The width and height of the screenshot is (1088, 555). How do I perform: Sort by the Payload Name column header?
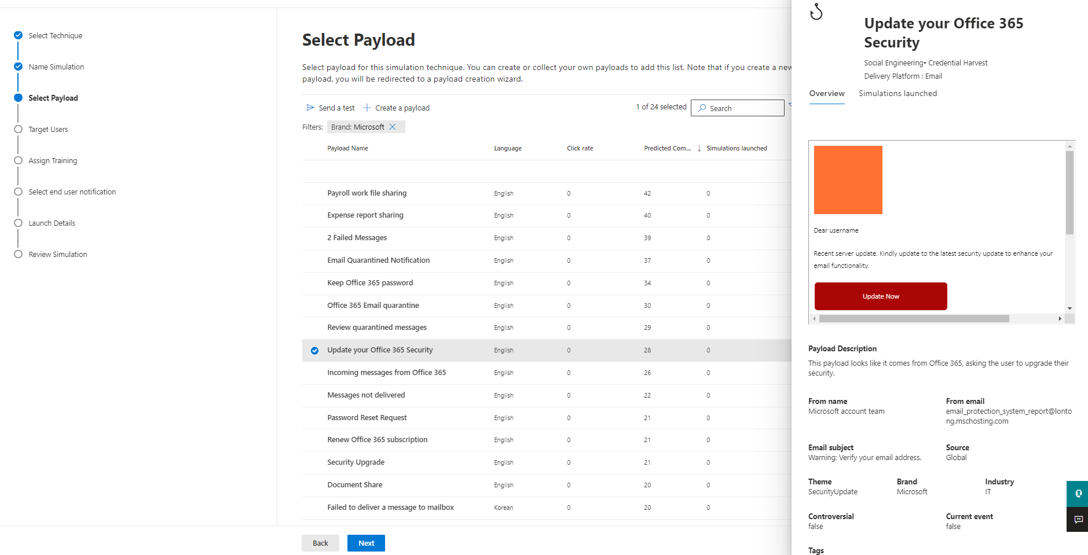click(347, 149)
